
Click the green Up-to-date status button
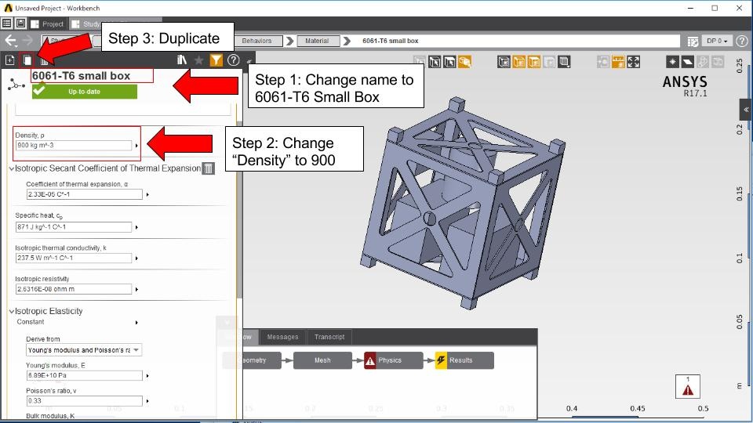[x=85, y=91]
